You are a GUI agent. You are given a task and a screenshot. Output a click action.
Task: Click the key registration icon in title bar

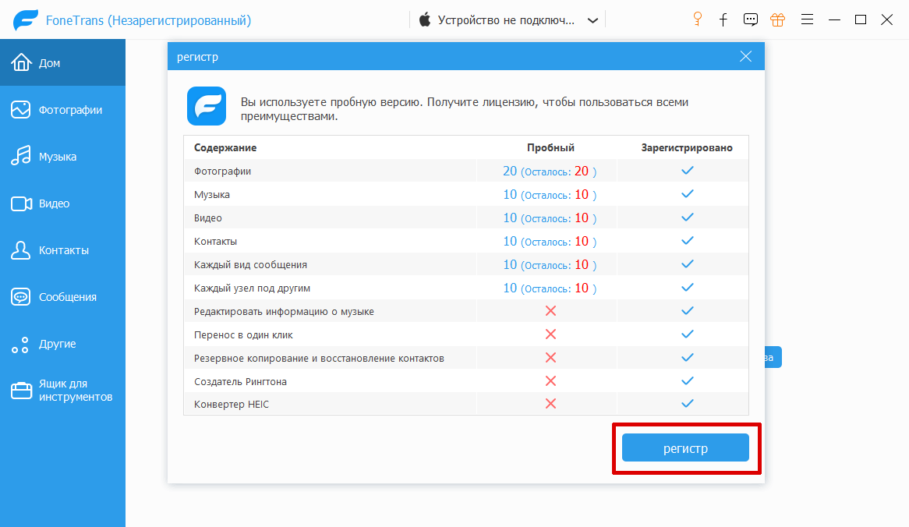(x=696, y=19)
